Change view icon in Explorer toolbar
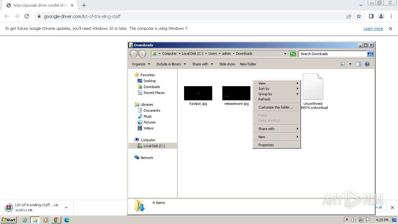Image resolution: width=398 pixels, height=224 pixels. 343,64
